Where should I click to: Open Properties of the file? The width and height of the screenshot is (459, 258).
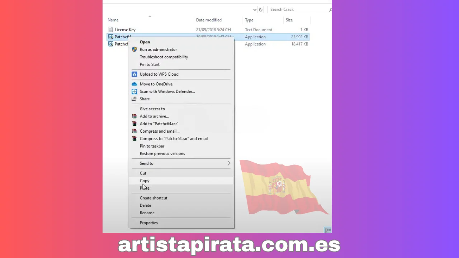click(148, 223)
